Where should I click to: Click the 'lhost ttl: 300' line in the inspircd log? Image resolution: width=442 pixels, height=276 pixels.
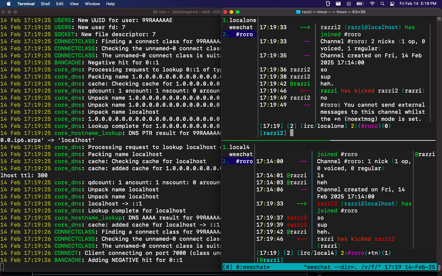pos(24,175)
